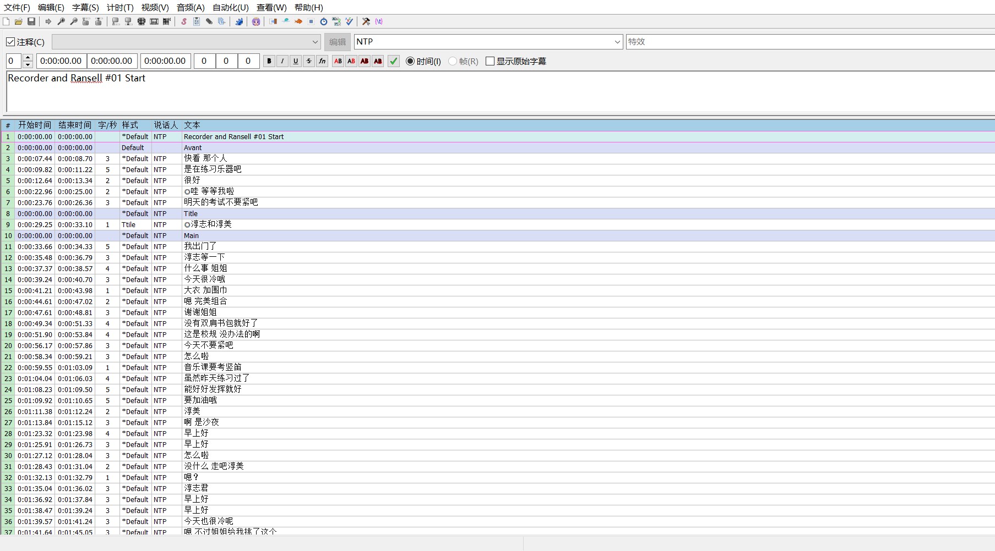Pick shadow colour with fourth AB button
The width and height of the screenshot is (995, 551).
click(378, 61)
